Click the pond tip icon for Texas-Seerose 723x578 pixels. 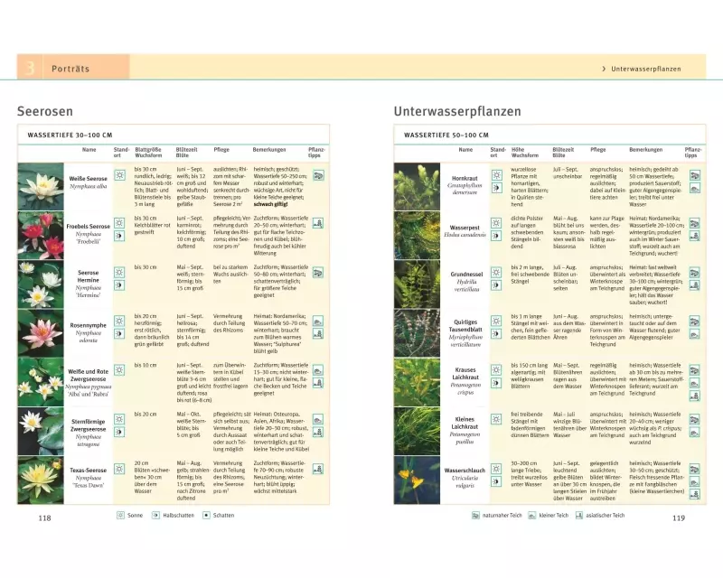[x=317, y=470]
